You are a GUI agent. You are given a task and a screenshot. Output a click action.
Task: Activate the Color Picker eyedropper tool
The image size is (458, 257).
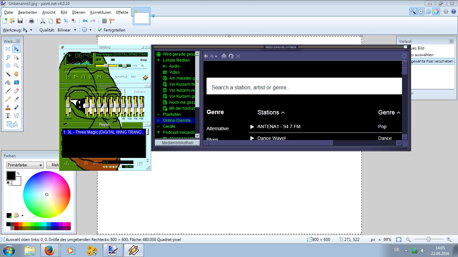click(x=16, y=99)
